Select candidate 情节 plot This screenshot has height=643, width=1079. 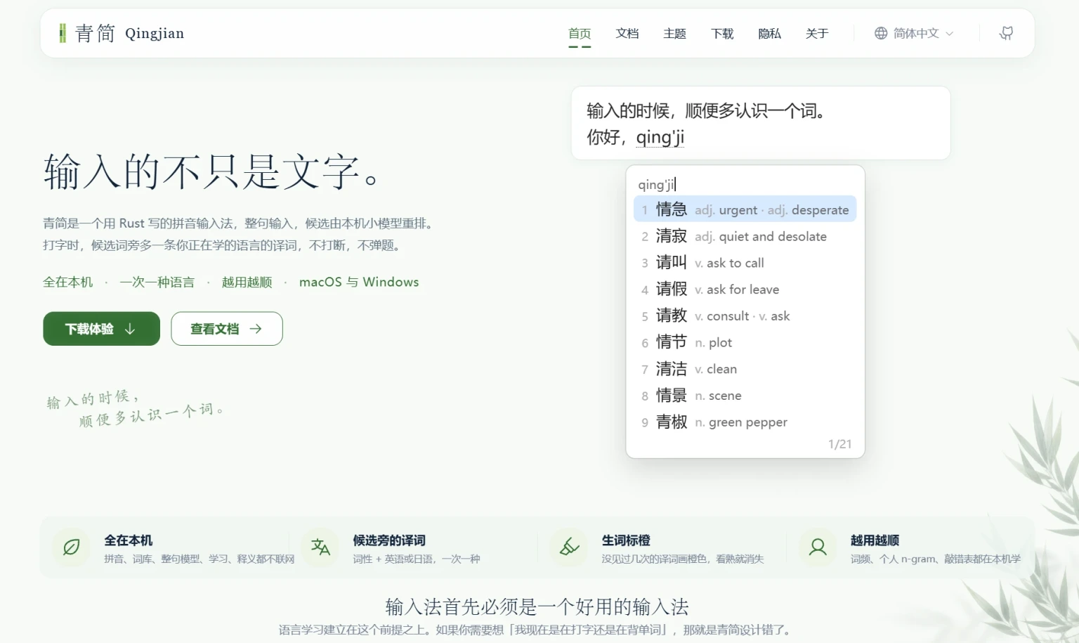coord(745,342)
